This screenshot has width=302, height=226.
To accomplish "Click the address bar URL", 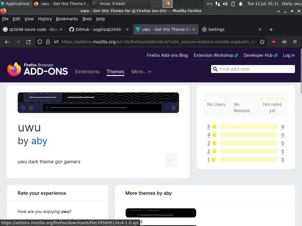I will [x=159, y=42].
